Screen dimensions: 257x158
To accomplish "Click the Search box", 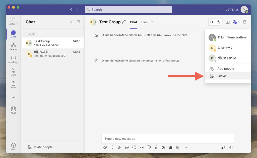I will (128, 10).
